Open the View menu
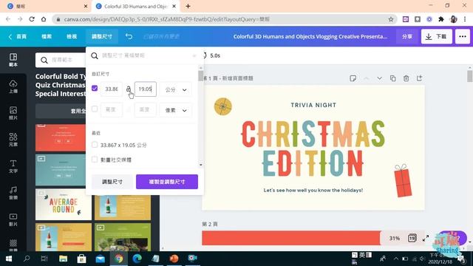473x266 pixels. (72, 36)
